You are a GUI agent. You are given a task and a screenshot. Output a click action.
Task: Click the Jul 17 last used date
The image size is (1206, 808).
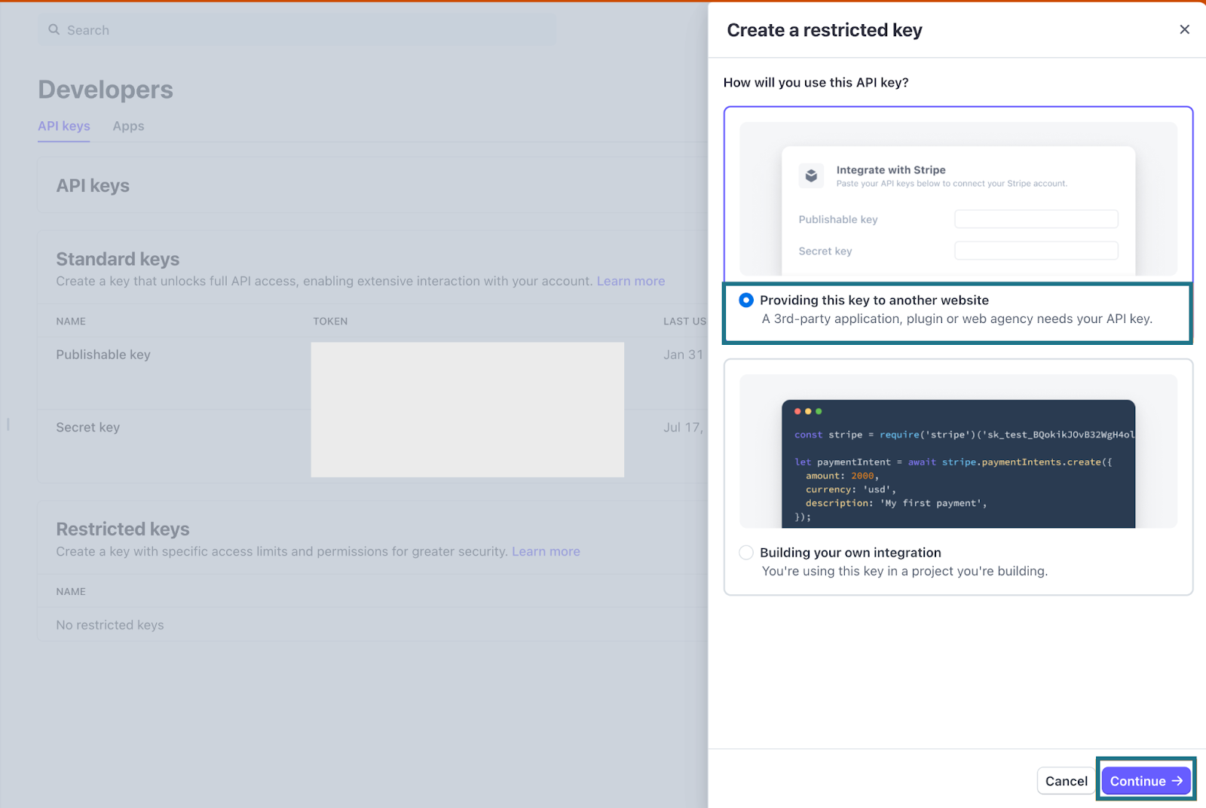[683, 427]
